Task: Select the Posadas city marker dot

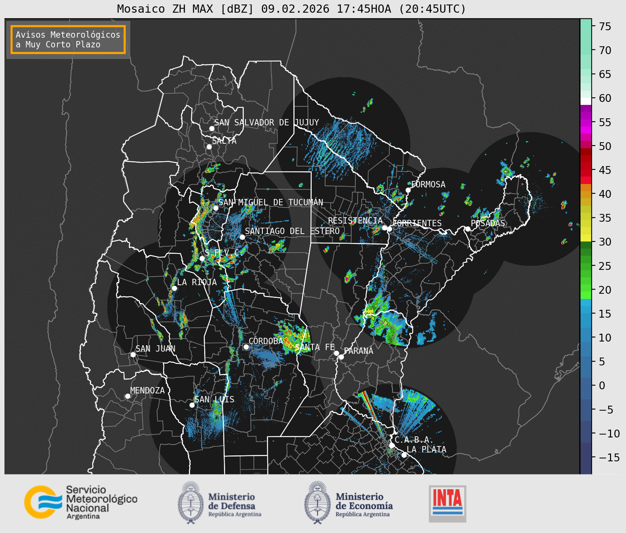Action: (x=468, y=229)
